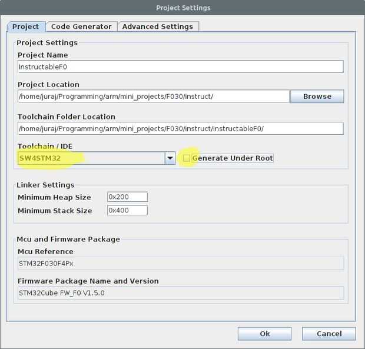Focus the Minimum Stack Size field
Image resolution: width=365 pixels, height=349 pixels.
tap(127, 210)
